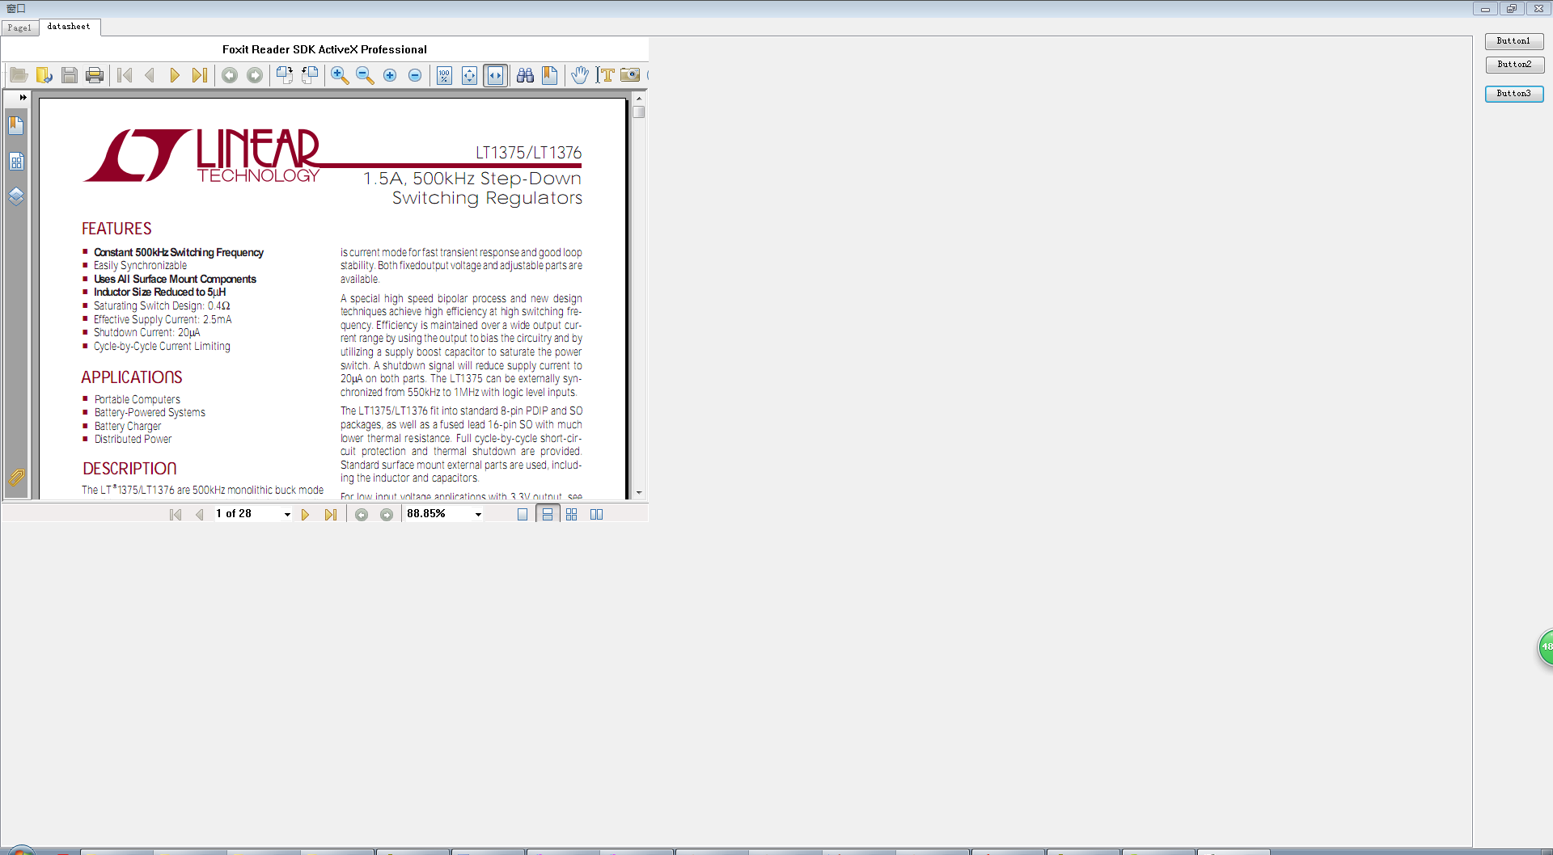Go to next view in bottom bar

(x=387, y=514)
